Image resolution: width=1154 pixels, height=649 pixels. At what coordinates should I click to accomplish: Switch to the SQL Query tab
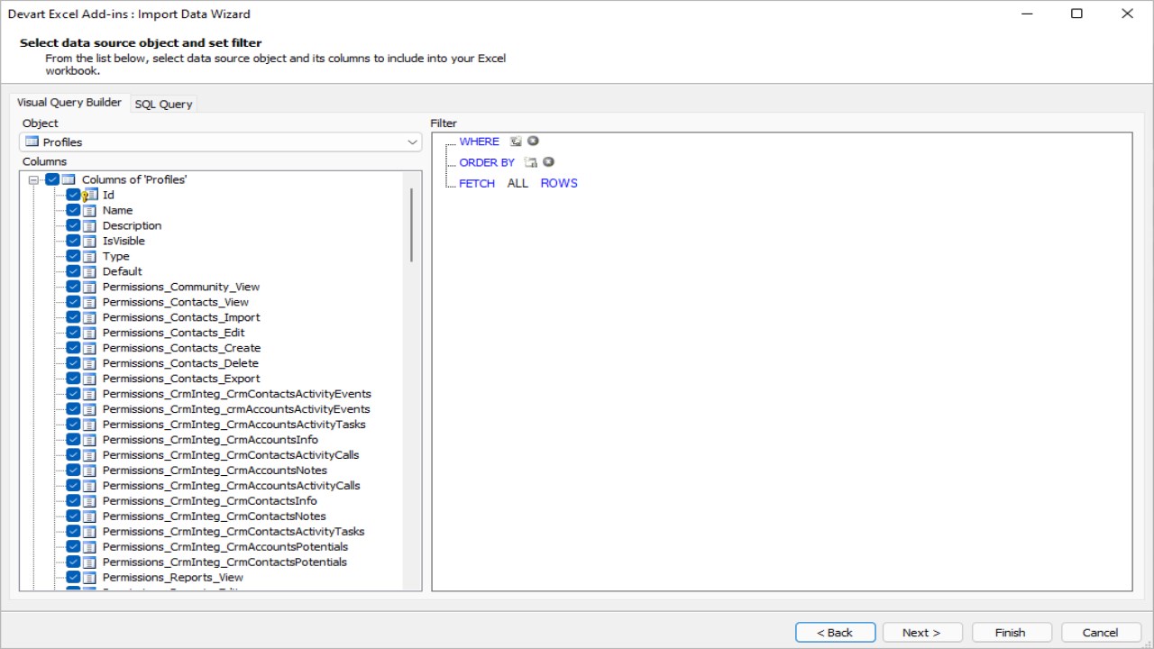pos(163,105)
